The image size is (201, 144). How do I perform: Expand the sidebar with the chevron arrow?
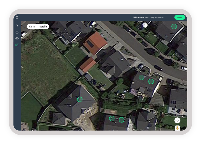[17, 26]
